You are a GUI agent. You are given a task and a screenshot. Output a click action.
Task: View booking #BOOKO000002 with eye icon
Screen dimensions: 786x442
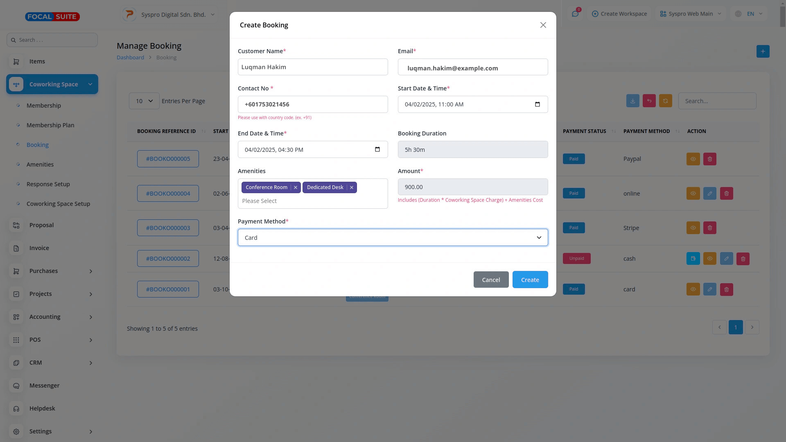(710, 259)
